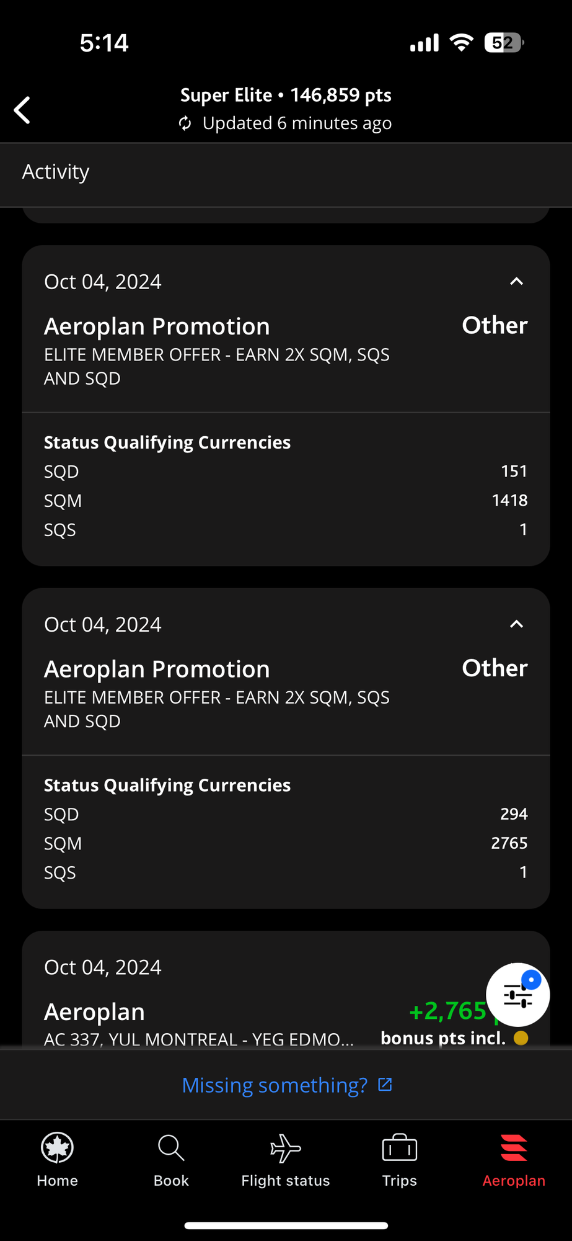The image size is (572, 1241).
Task: Tap the Book magnifier icon
Action: 171,1148
